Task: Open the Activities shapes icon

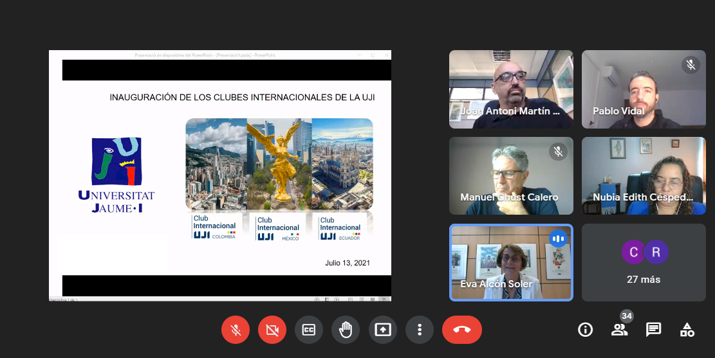Action: click(x=687, y=330)
